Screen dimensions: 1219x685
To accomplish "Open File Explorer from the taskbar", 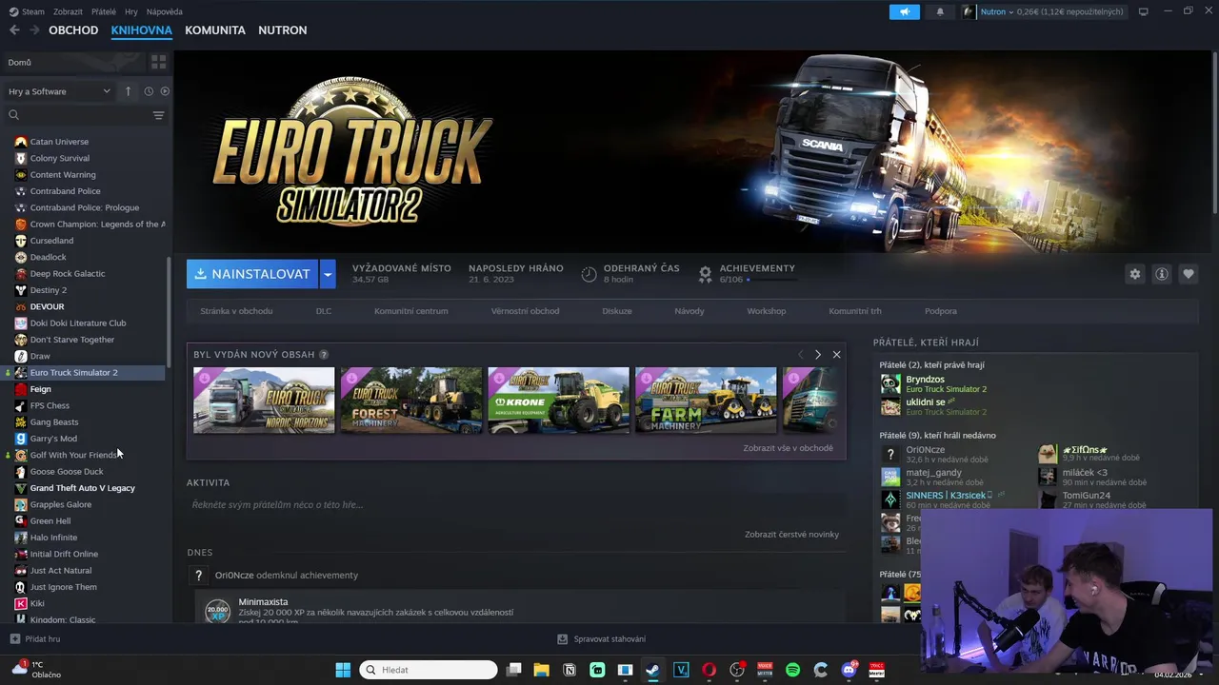I will coord(541,670).
